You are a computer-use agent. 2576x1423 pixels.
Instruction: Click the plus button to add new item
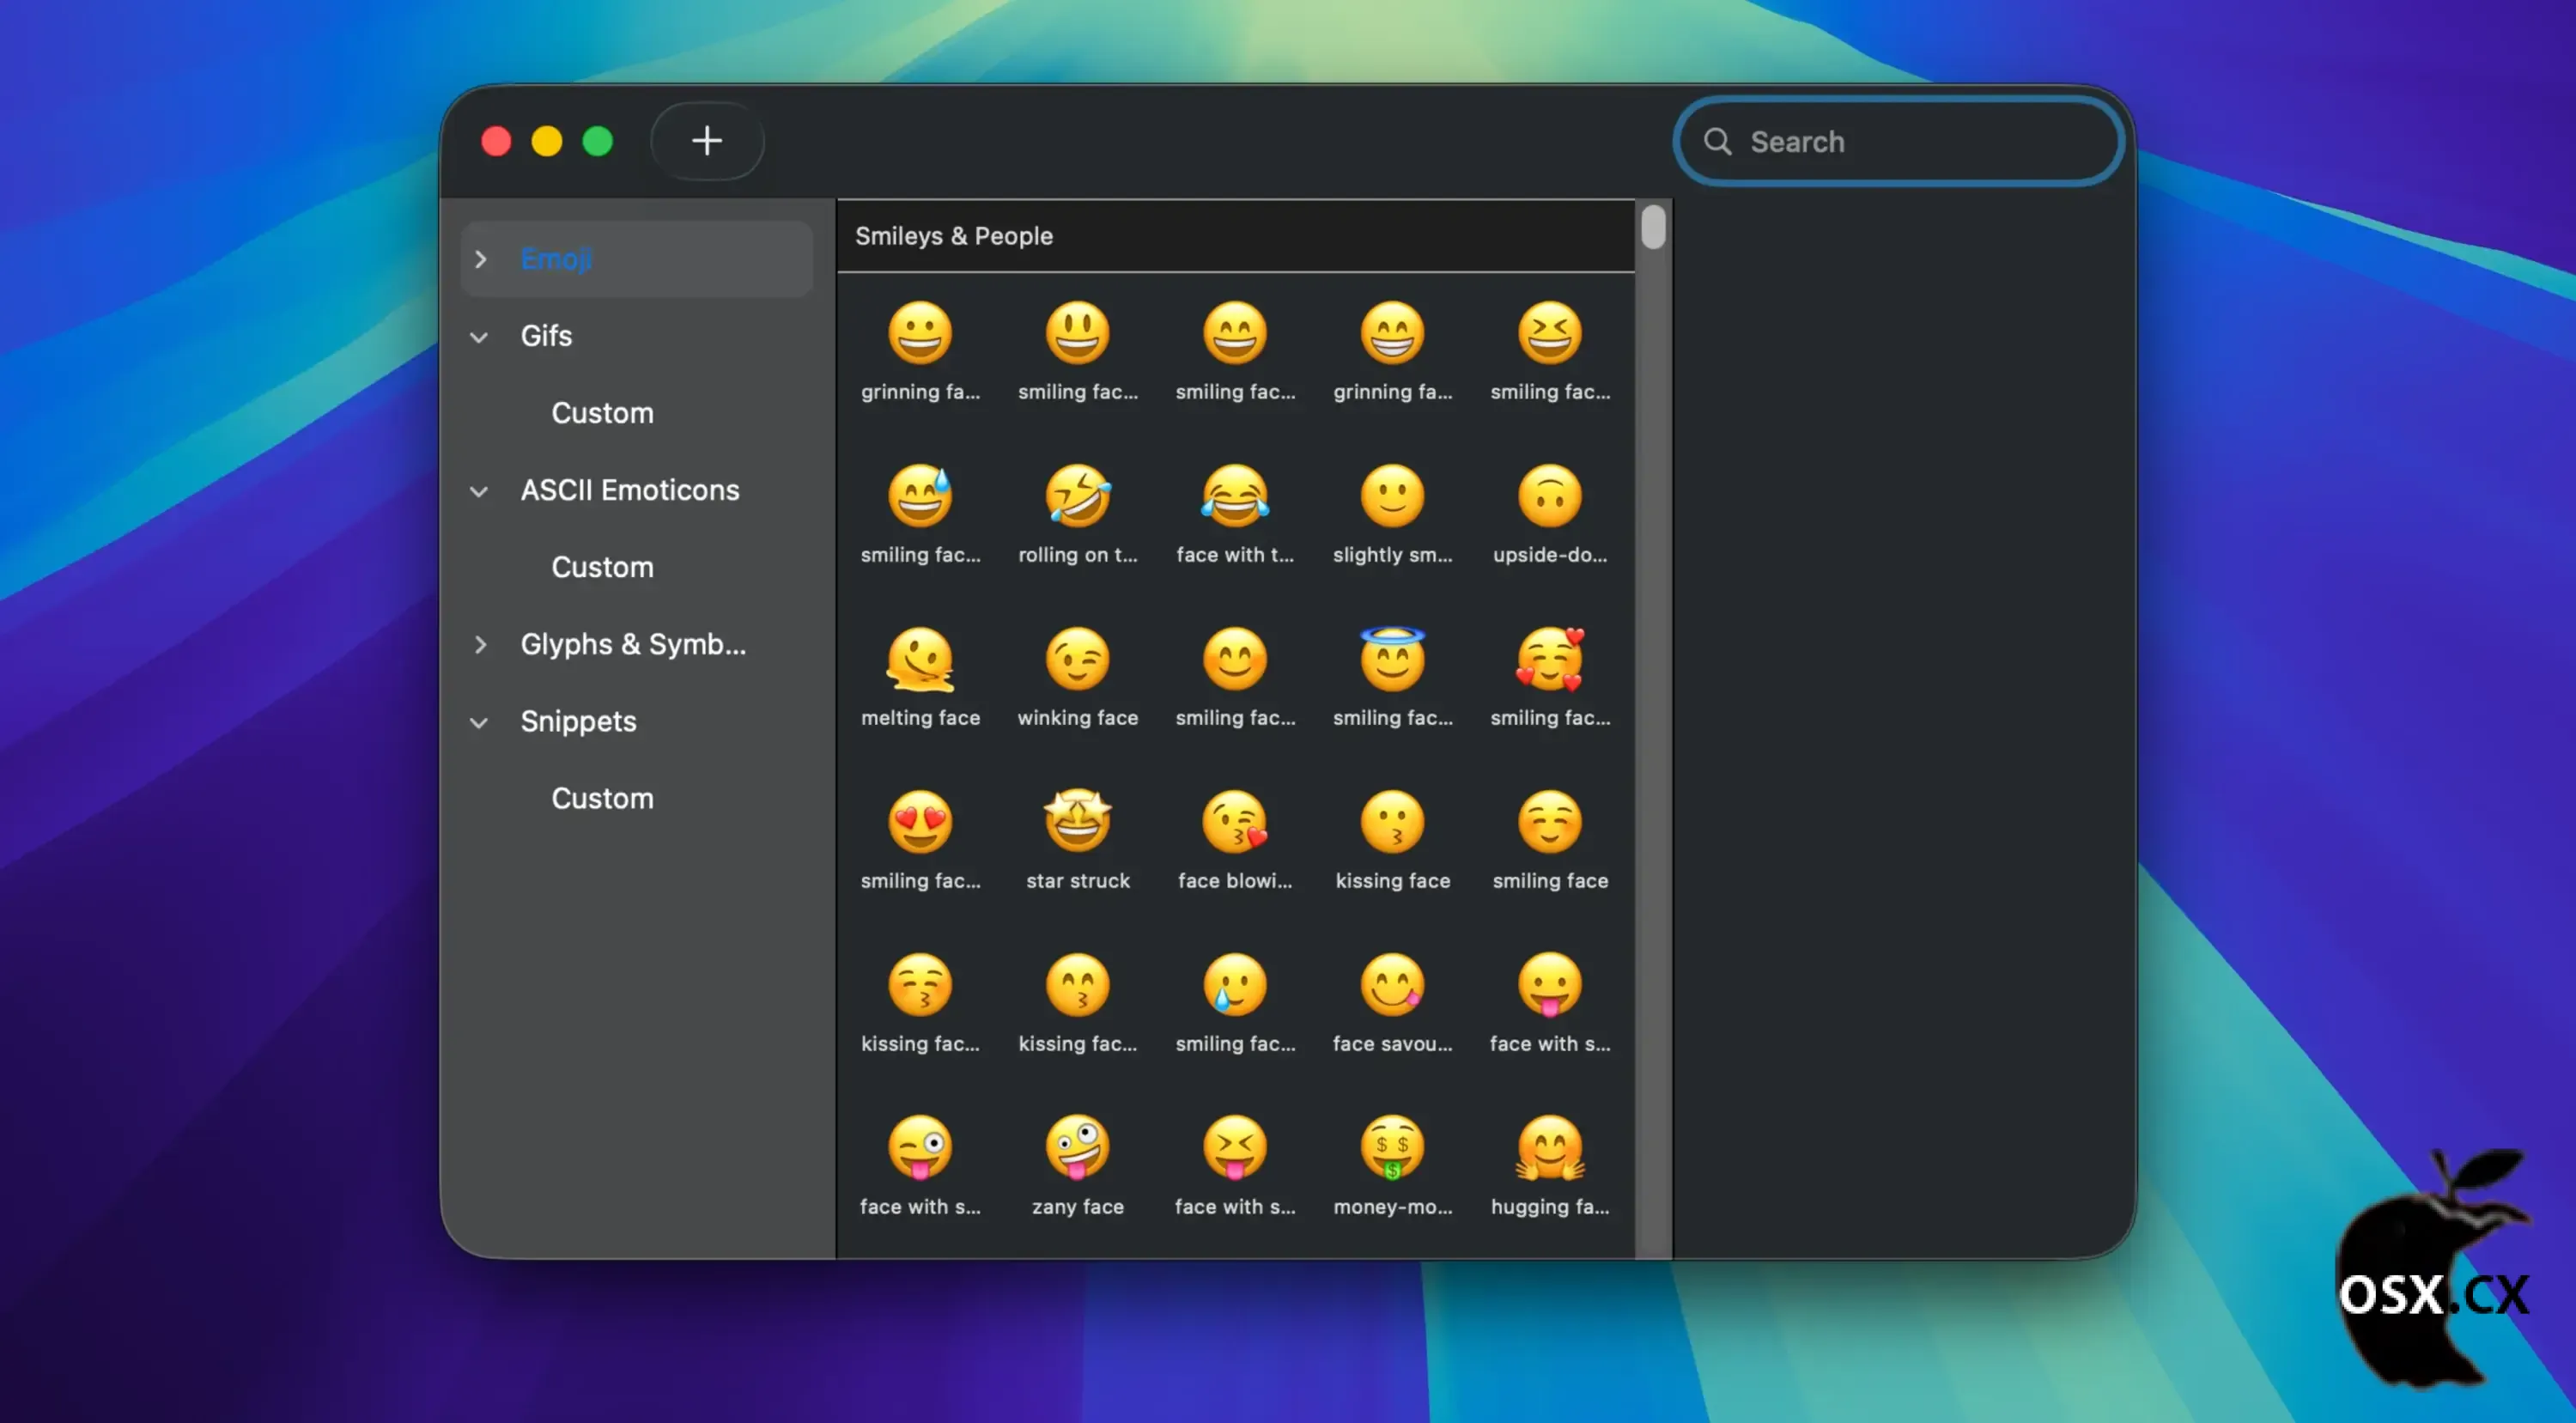click(707, 140)
